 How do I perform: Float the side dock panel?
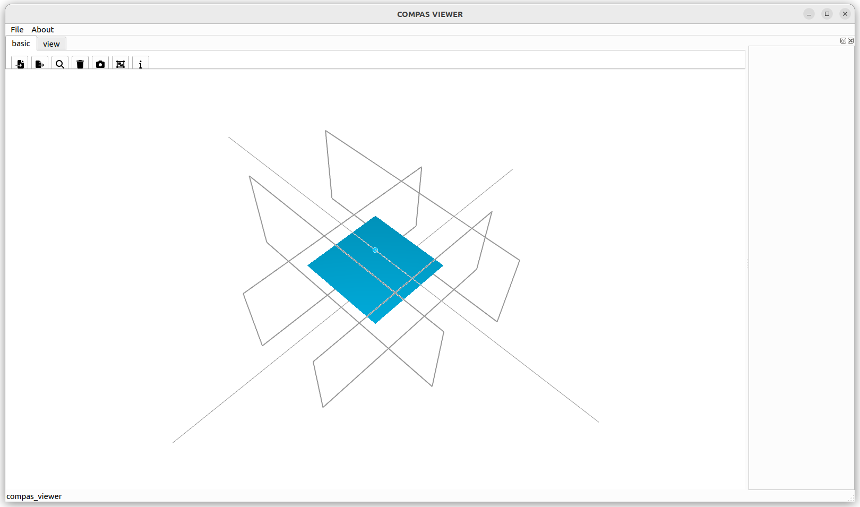coord(843,41)
